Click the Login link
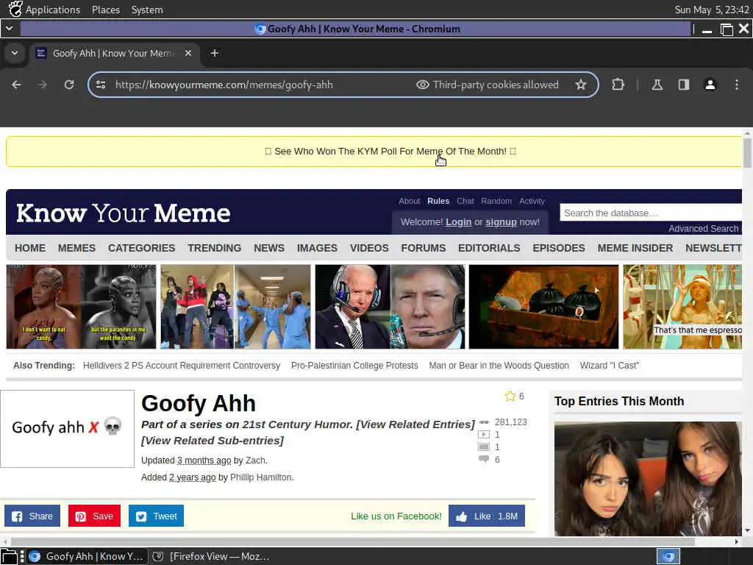Screen dimensions: 753x565 pyautogui.click(x=459, y=222)
